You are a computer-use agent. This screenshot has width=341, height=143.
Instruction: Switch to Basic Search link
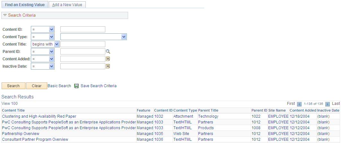pos(59,86)
